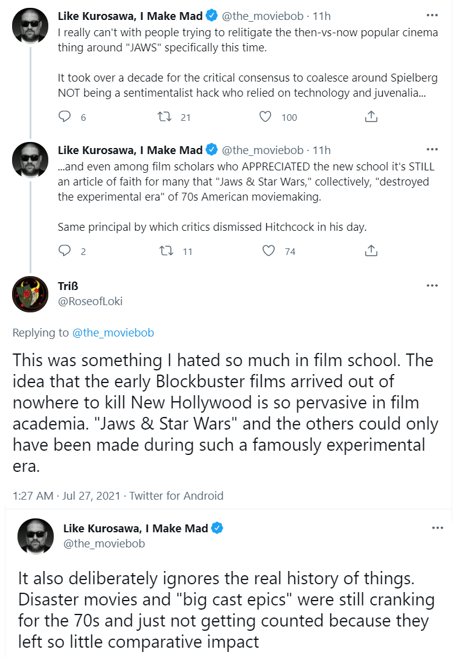Retweet the tweet with 11 retweets

click(x=166, y=251)
